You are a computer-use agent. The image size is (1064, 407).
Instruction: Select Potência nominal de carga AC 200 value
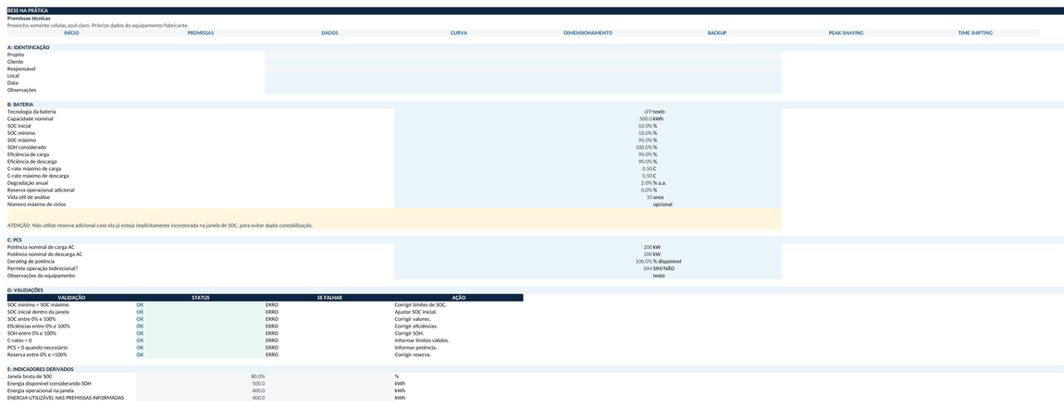click(x=648, y=248)
